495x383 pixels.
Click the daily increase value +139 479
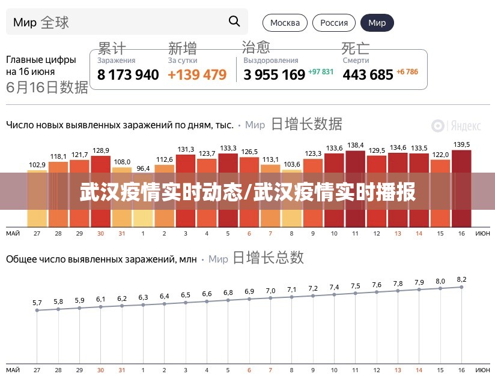click(x=197, y=75)
